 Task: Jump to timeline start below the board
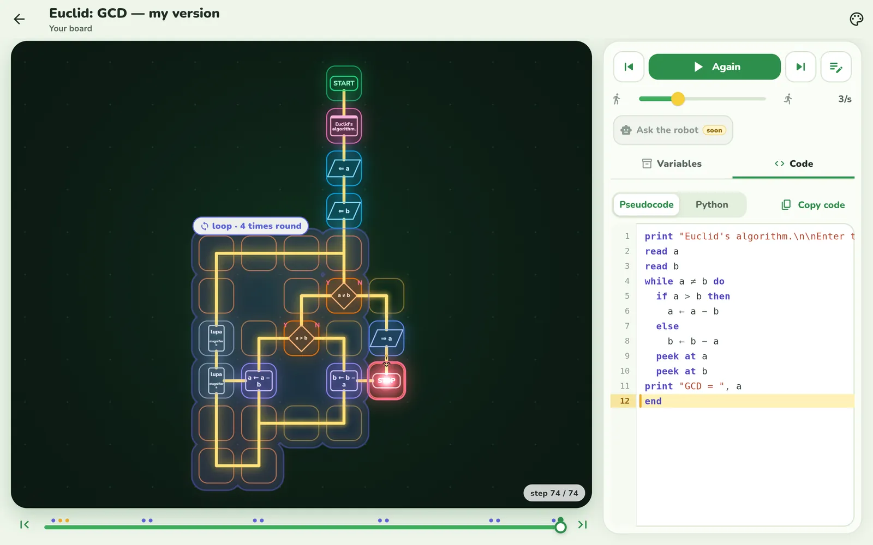[25, 525]
